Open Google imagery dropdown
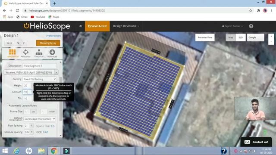Image resolution: width=276 pixels, height=155 pixels. [256, 37]
